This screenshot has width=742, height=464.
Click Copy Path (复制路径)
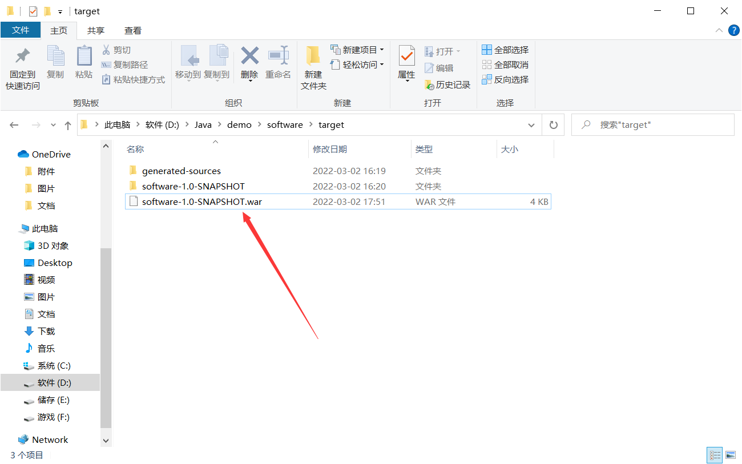tap(124, 65)
